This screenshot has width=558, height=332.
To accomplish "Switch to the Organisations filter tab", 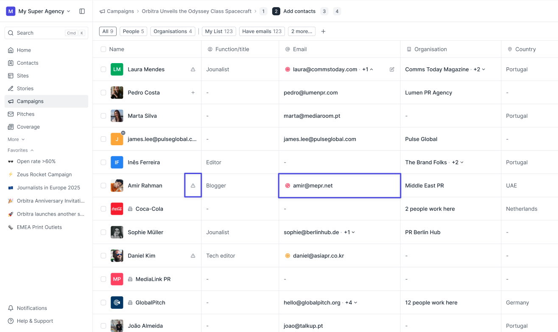I will pos(173,31).
